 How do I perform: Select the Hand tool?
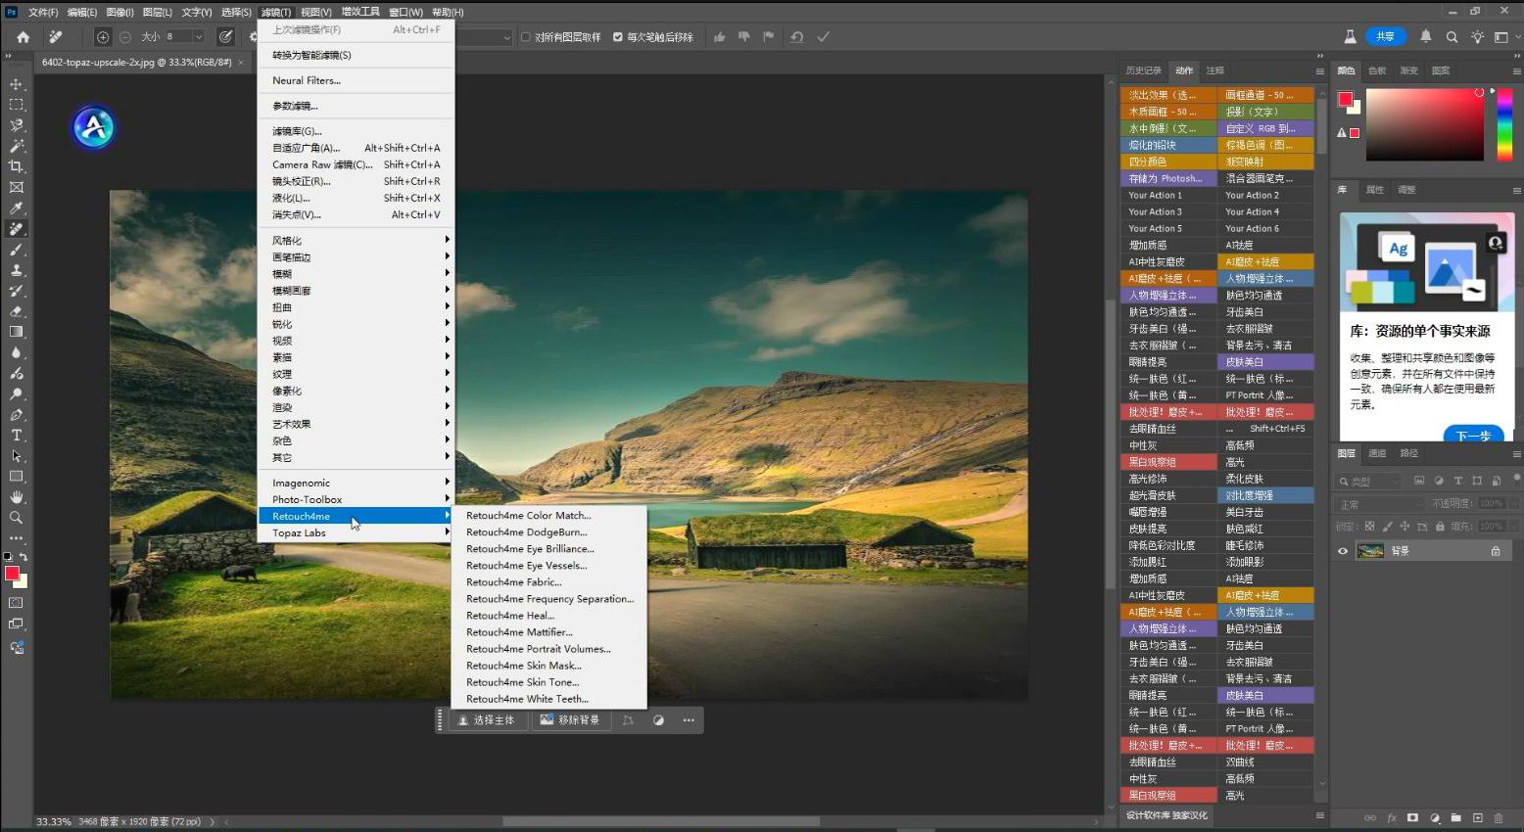[x=16, y=497]
